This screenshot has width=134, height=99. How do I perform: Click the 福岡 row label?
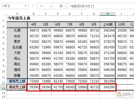17,70
